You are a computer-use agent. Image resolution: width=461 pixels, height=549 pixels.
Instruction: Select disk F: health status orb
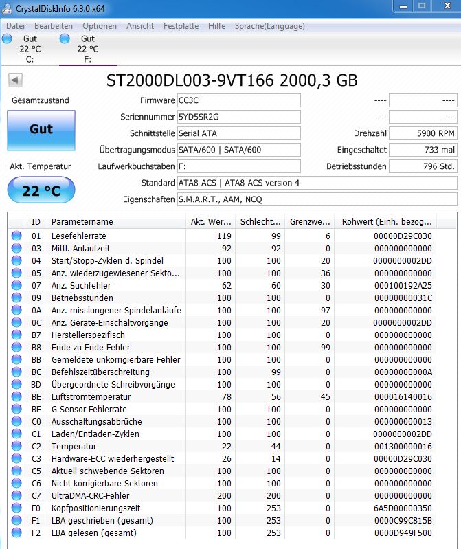point(65,39)
